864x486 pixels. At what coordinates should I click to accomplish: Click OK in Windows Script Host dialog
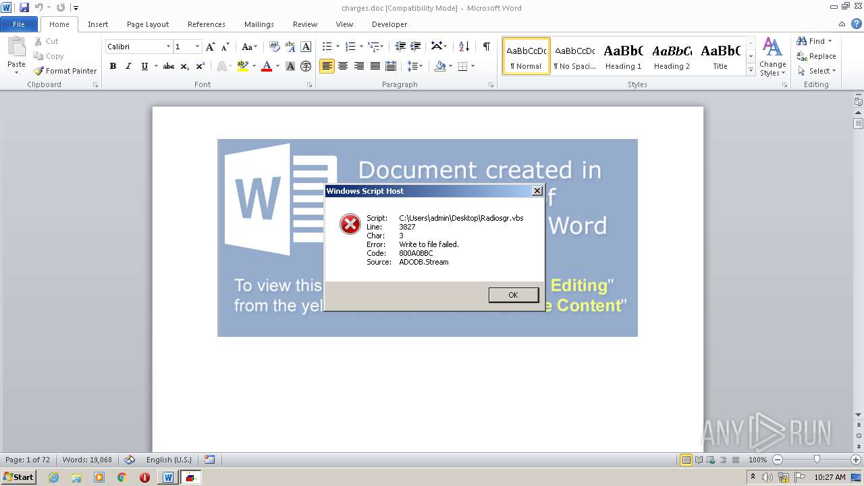[x=513, y=295]
